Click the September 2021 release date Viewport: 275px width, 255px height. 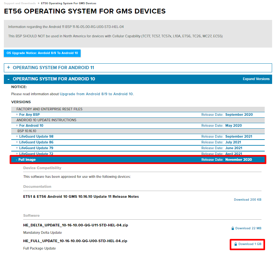coord(239,137)
